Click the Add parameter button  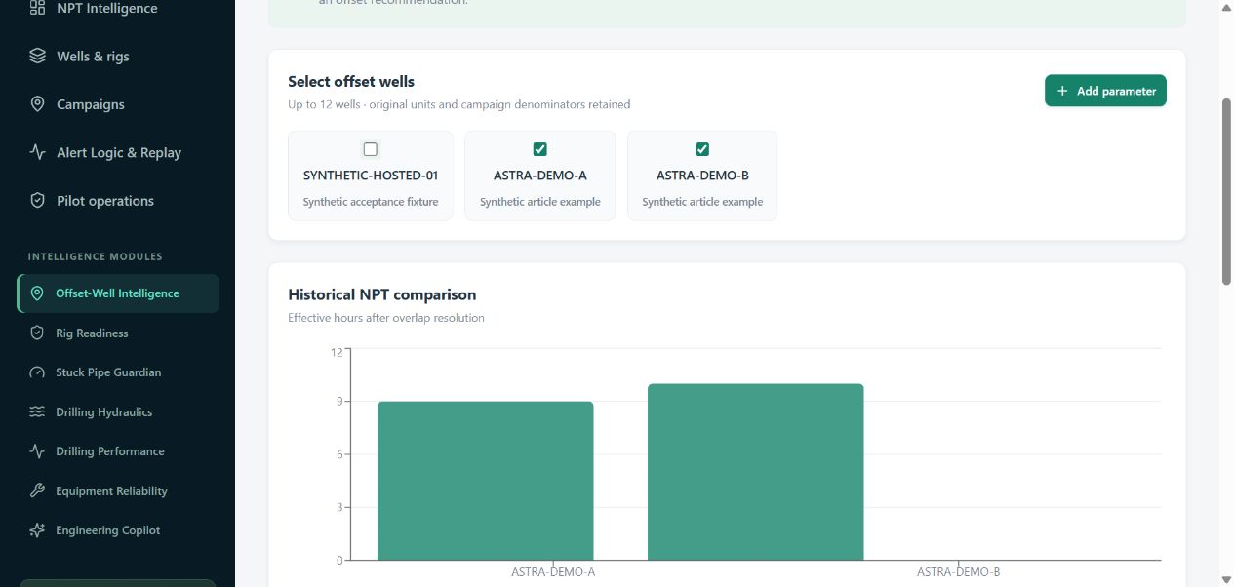tap(1105, 91)
